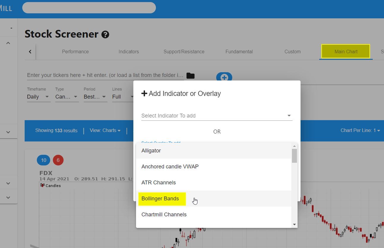This screenshot has width=384, height=248.
Task: Click the blue plus add button
Action: (x=224, y=77)
